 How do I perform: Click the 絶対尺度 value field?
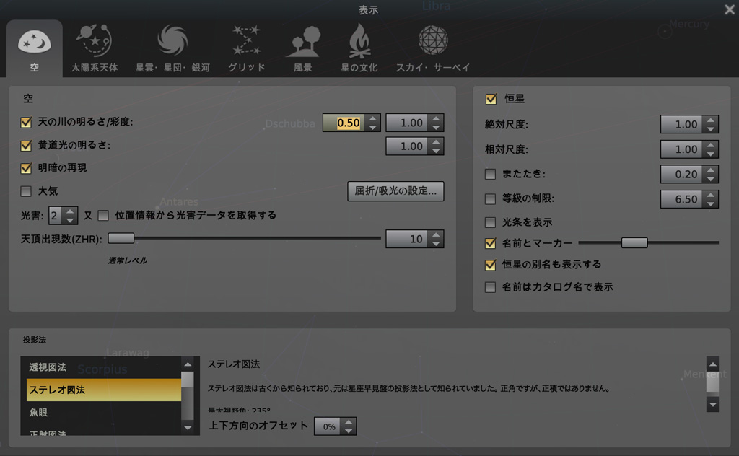[683, 124]
